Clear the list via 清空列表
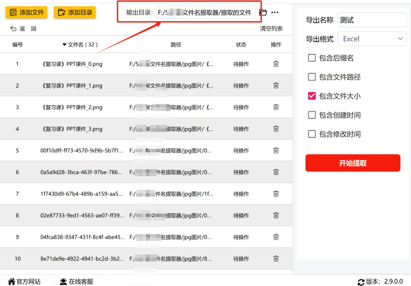 [x=271, y=28]
